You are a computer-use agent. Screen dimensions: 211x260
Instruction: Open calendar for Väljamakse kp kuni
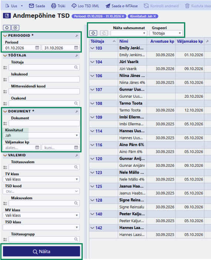click(76, 147)
